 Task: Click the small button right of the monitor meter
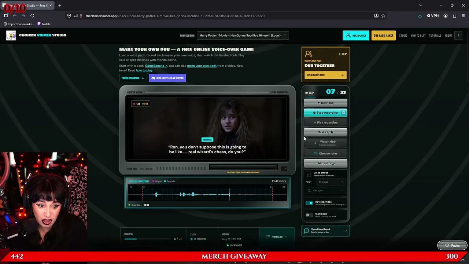(284, 168)
